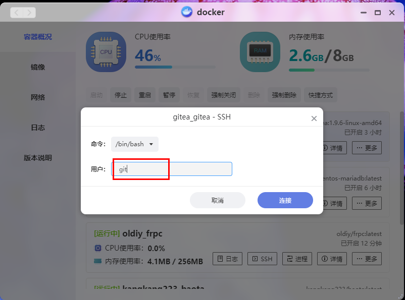405x300 pixels.
Task: Click the docker whale logo in title bar
Action: [x=187, y=12]
